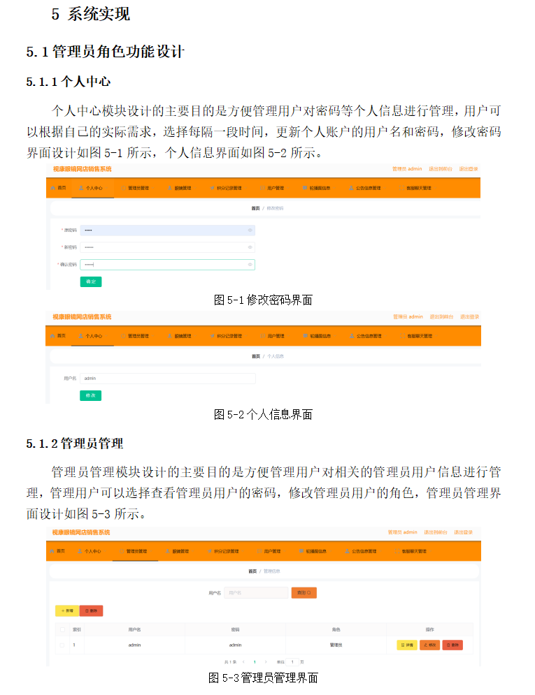Click the admin row 修改 button

tap(430, 645)
